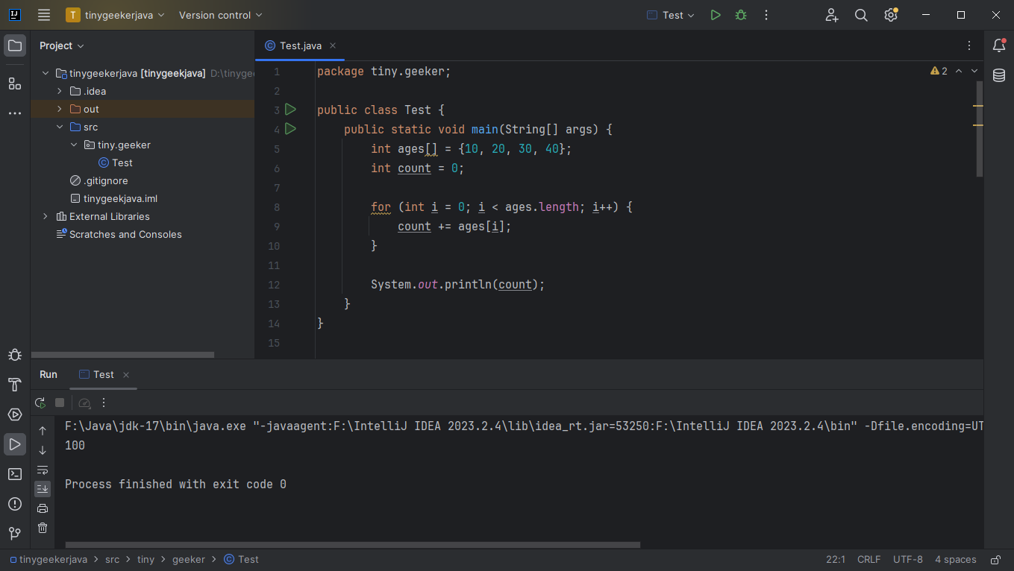Close the Test.java editor tab
The image size is (1014, 571).
333,45
